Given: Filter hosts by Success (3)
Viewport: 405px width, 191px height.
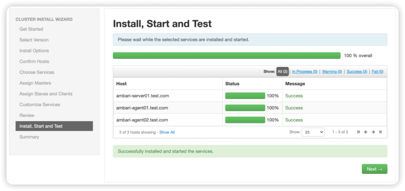Looking at the screenshot, I should (x=357, y=72).
